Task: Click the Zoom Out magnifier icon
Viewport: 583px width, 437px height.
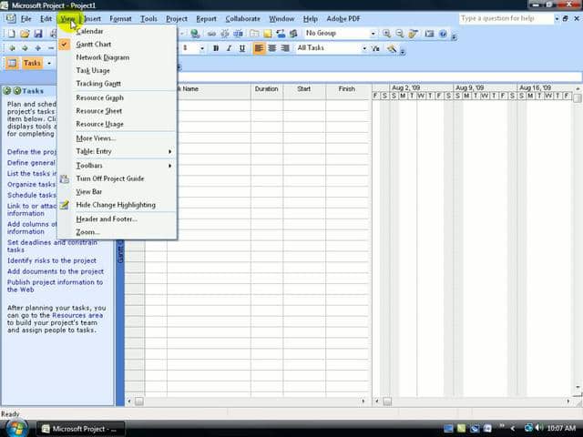Action: [400, 34]
